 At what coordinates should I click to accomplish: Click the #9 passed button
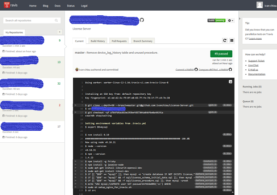[221, 54]
